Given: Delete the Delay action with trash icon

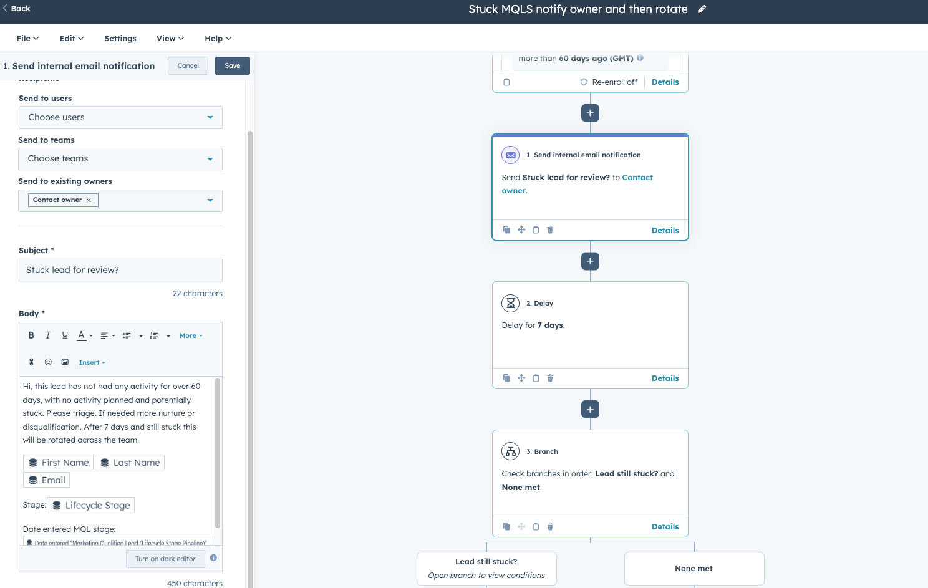Looking at the screenshot, I should click(x=550, y=378).
